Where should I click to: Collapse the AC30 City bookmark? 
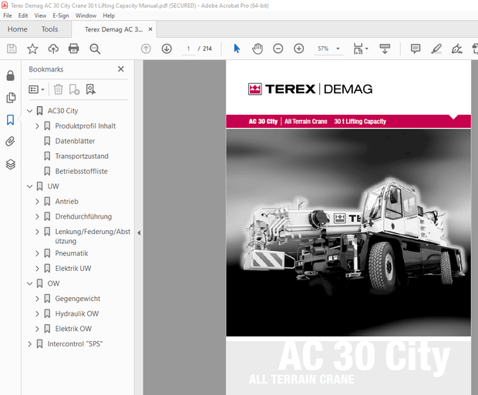pos(29,111)
